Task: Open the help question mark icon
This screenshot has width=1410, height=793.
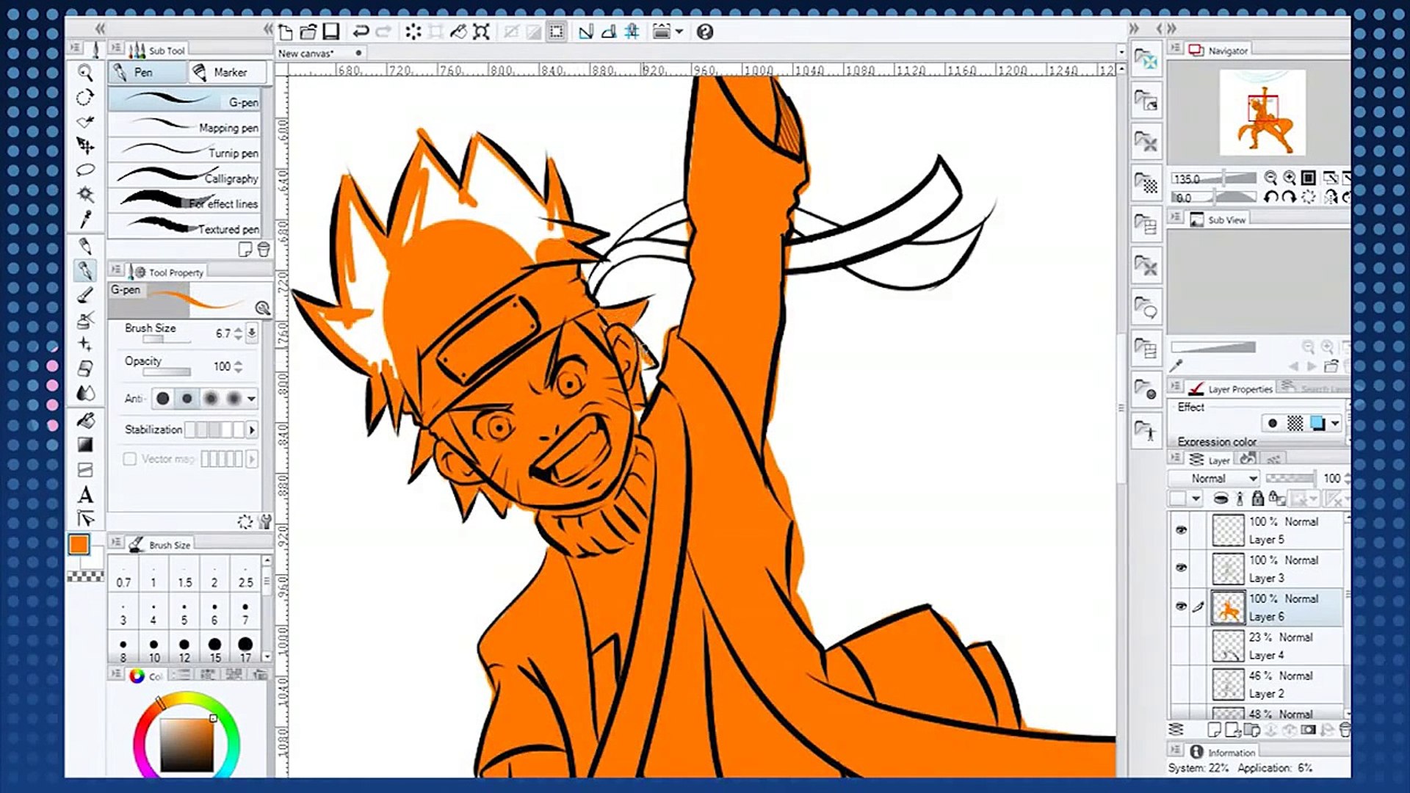Action: [704, 32]
